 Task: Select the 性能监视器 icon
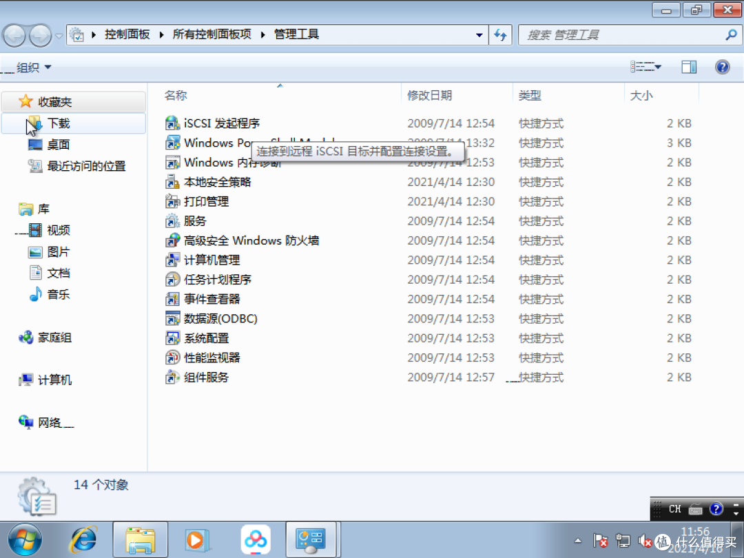coord(172,358)
